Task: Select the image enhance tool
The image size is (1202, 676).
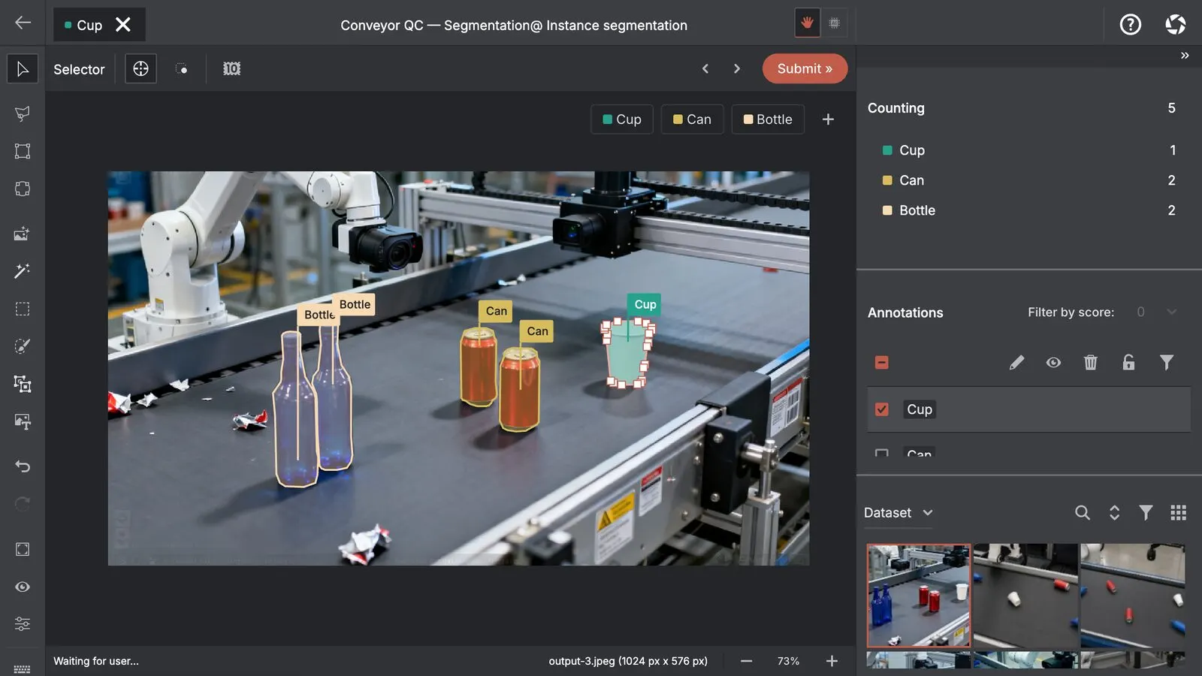Action: click(23, 234)
